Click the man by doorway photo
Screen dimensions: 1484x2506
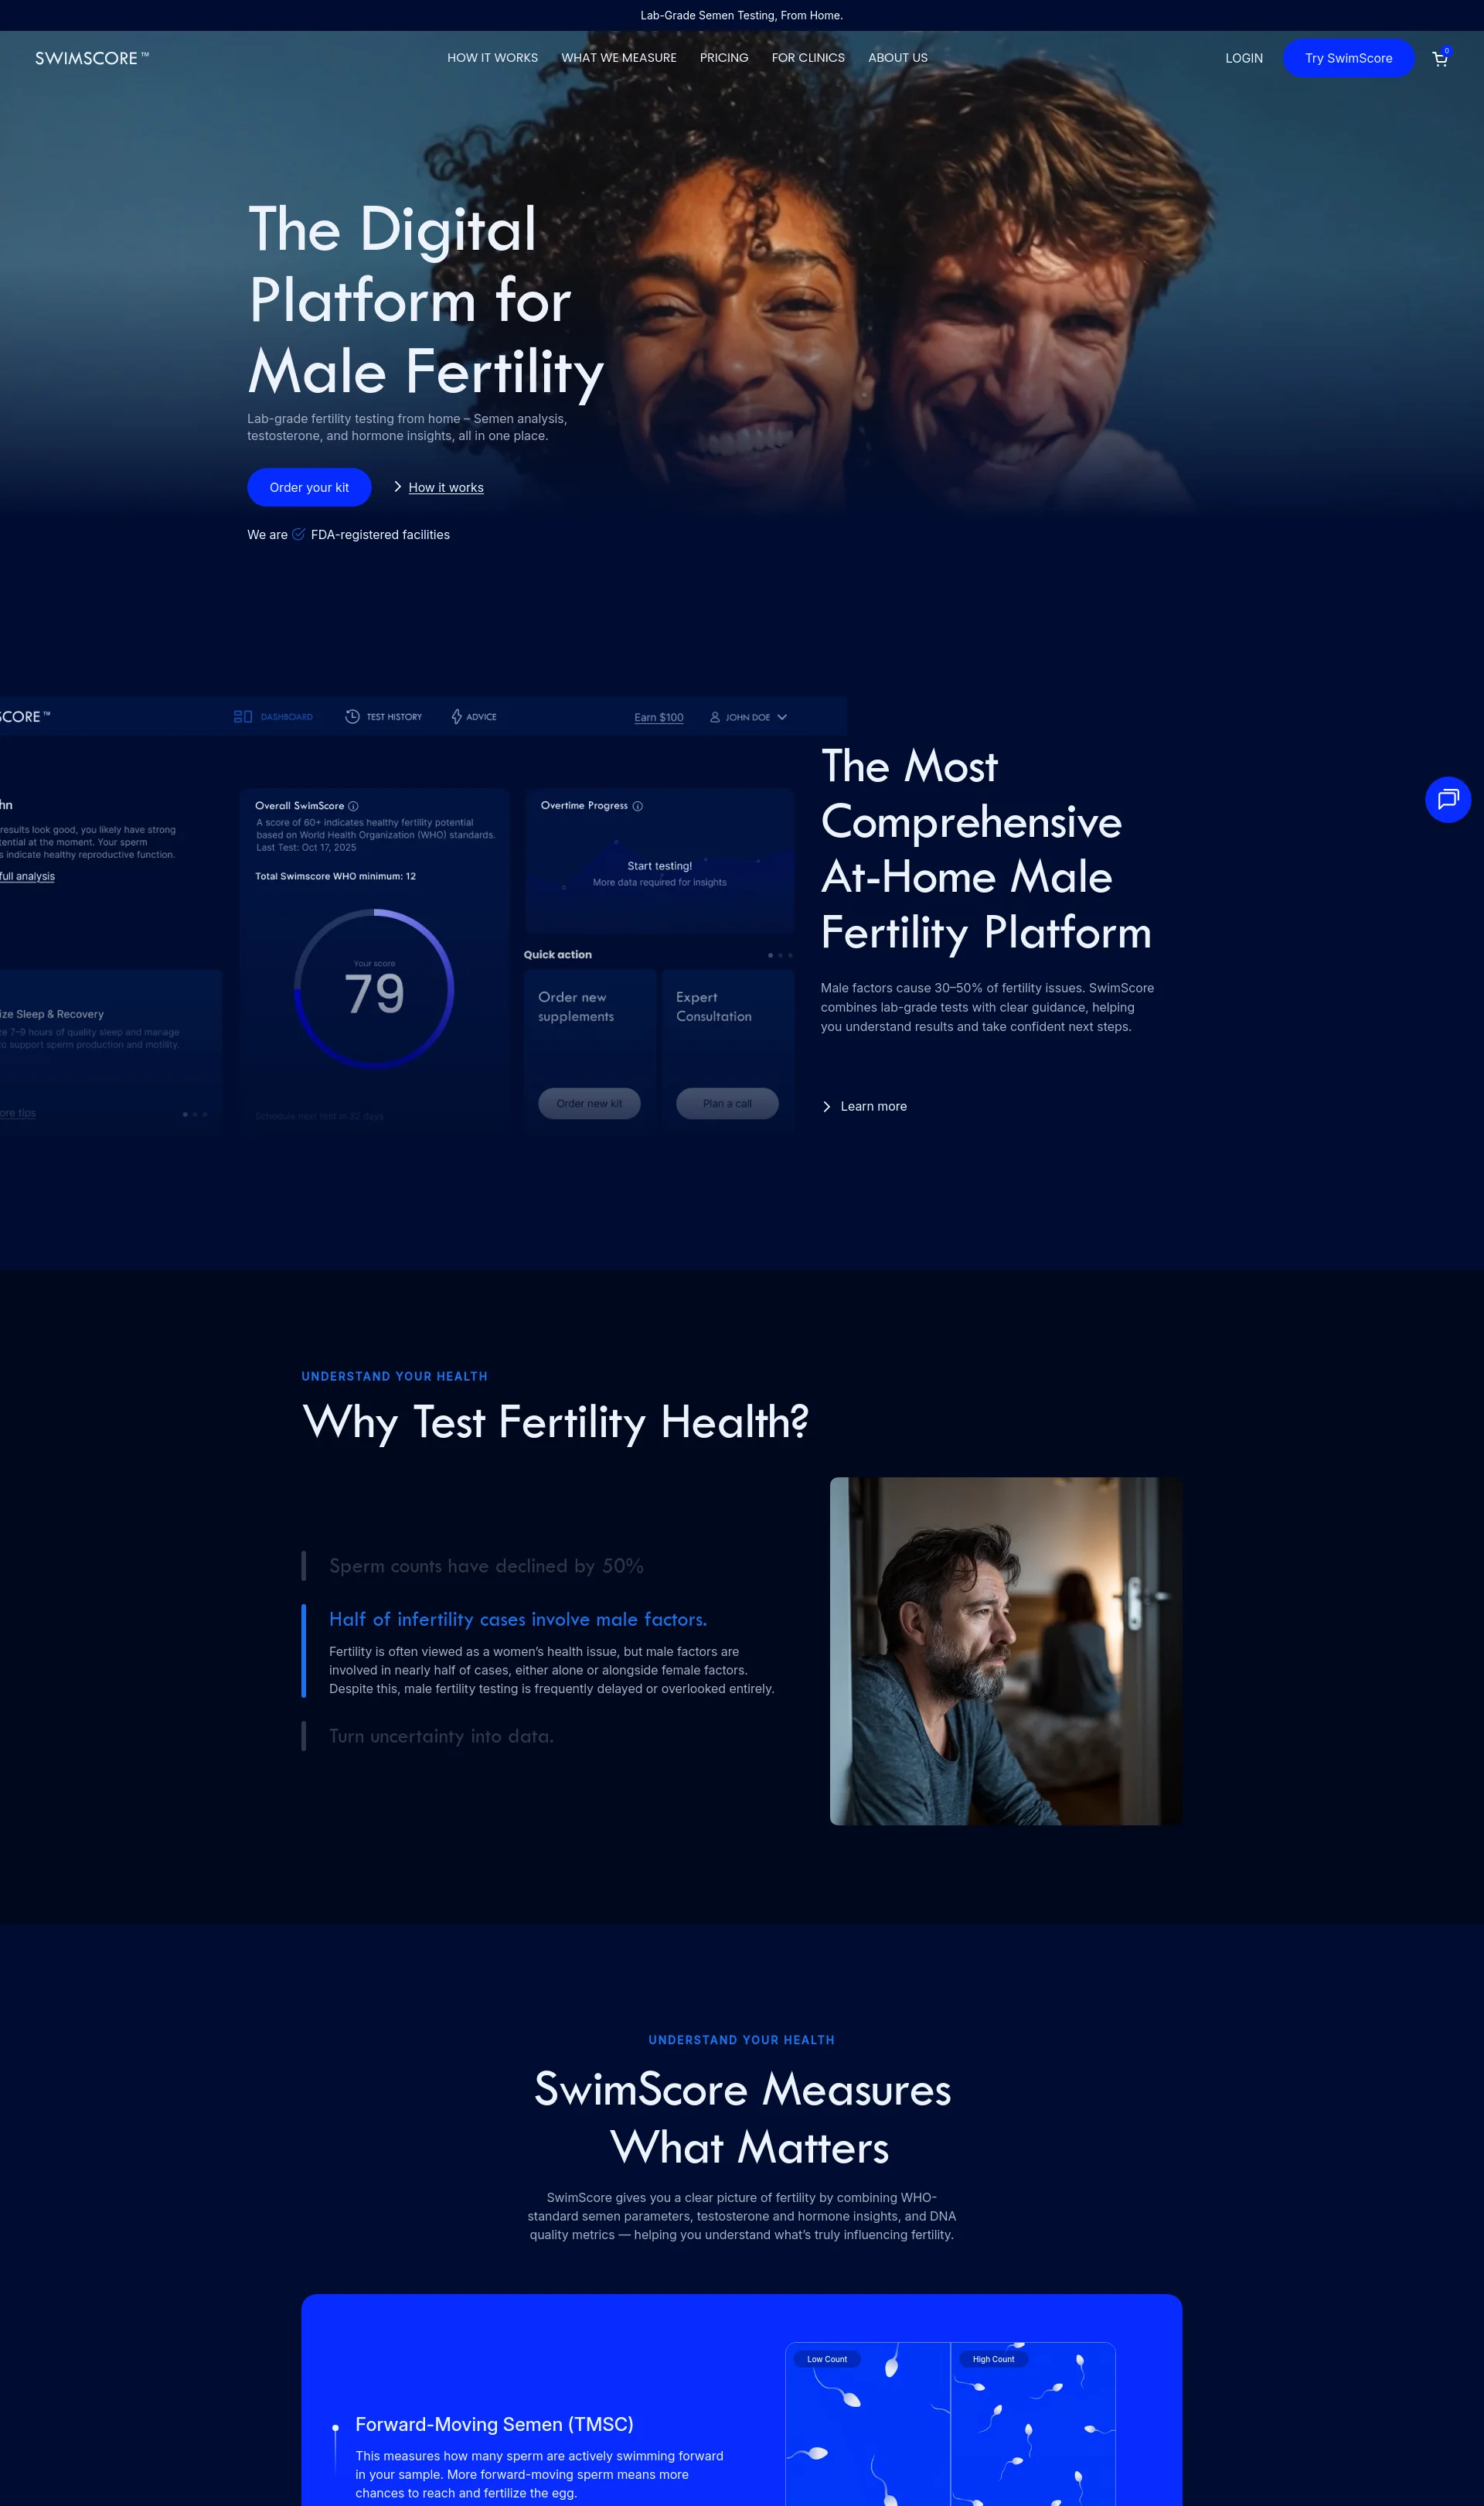[1006, 1651]
